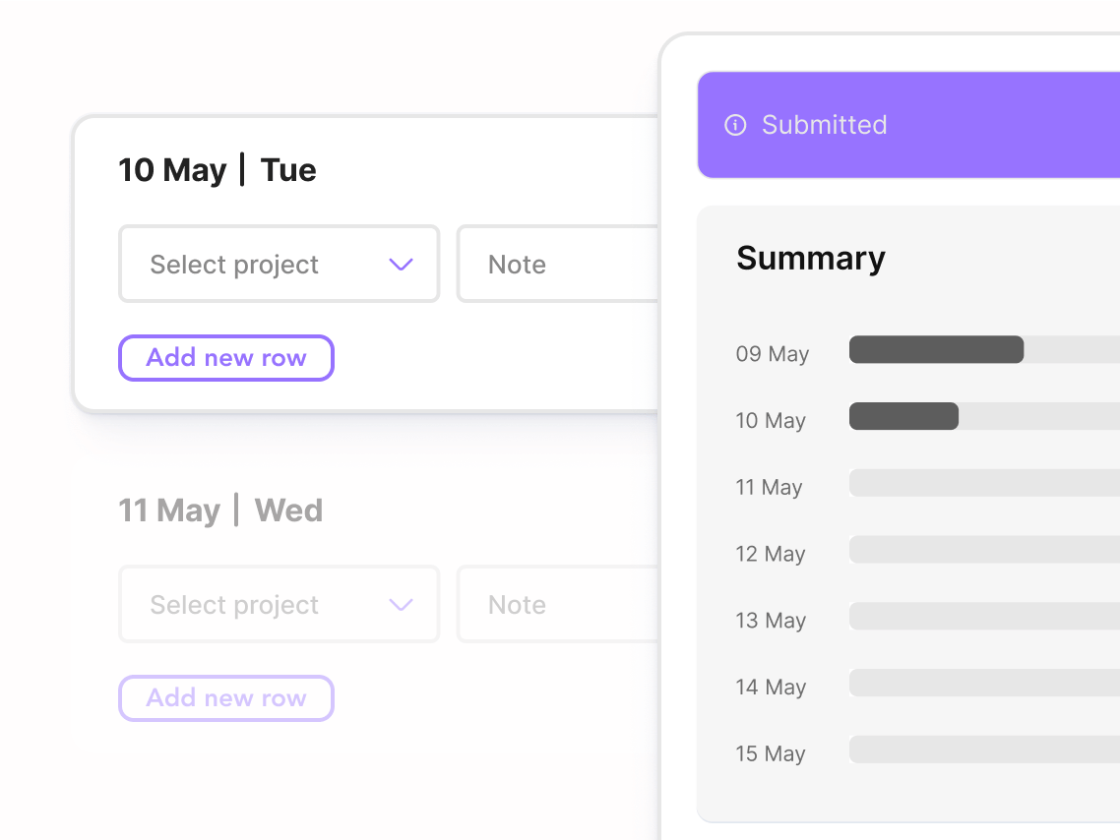Click the info icon in the Submitted banner

point(734,125)
